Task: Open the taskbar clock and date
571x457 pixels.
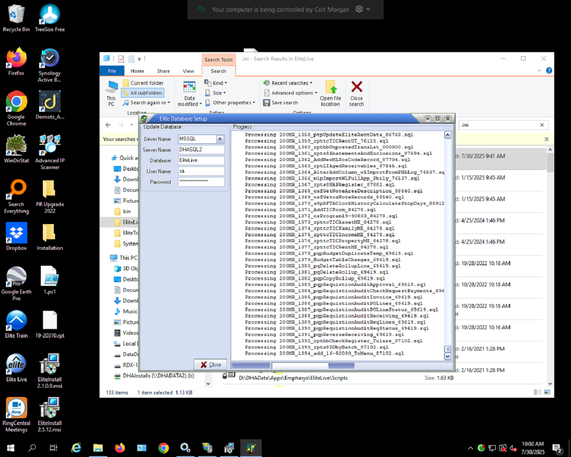Action: 533,448
